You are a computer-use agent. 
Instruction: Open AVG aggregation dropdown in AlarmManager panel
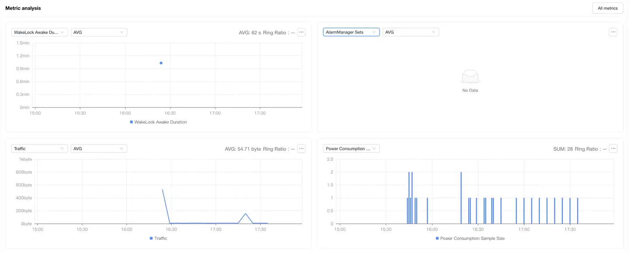click(x=411, y=32)
